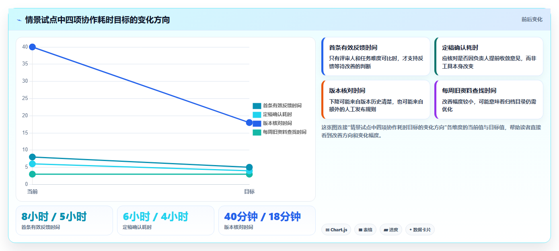Click the lightning icon beside the title
The height and width of the screenshot is (251, 559).
click(x=19, y=20)
